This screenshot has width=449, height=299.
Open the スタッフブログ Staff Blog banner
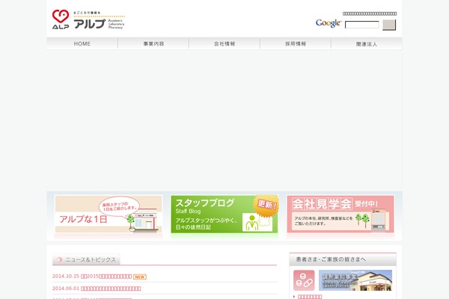point(224,214)
